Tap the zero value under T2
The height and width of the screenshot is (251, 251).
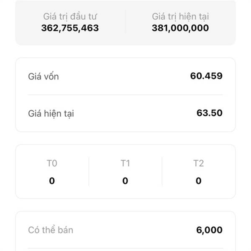point(198,181)
